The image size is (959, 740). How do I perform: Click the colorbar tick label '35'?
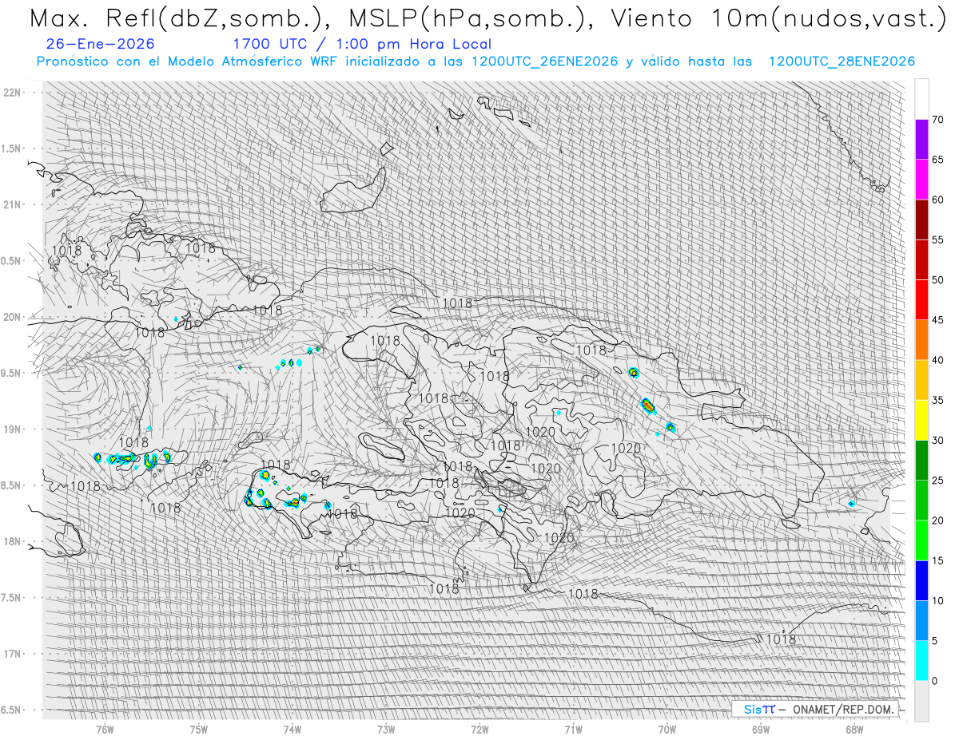[x=938, y=400]
